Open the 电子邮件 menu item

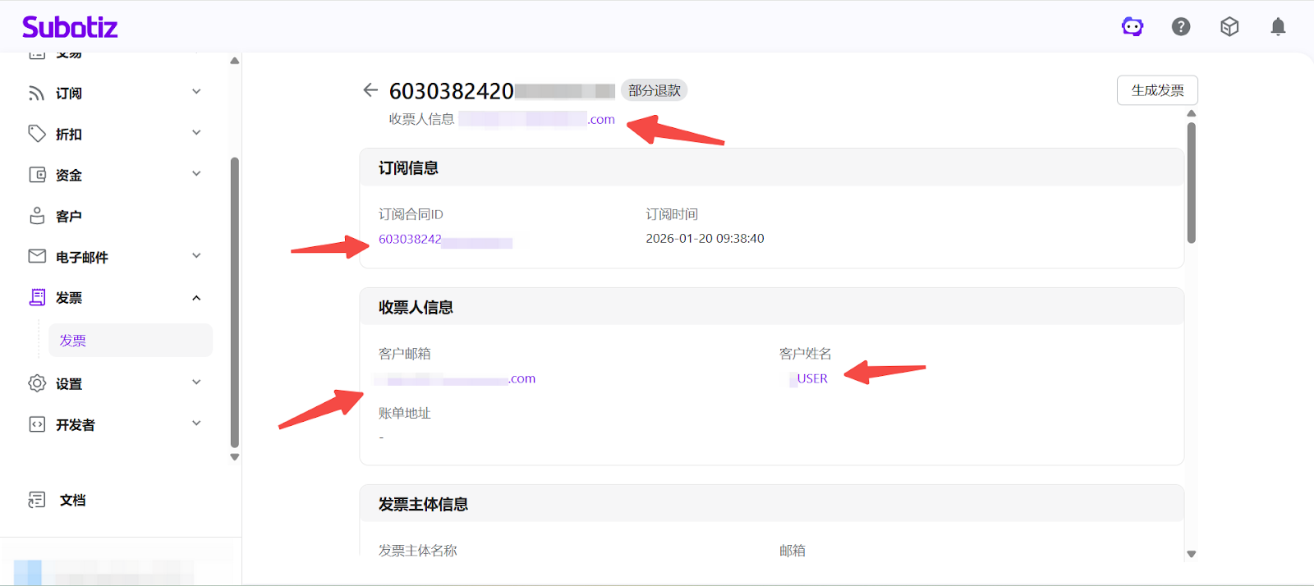click(x=82, y=257)
